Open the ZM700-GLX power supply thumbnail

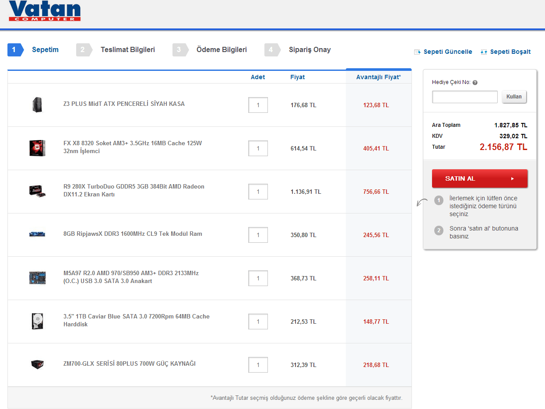click(x=37, y=364)
